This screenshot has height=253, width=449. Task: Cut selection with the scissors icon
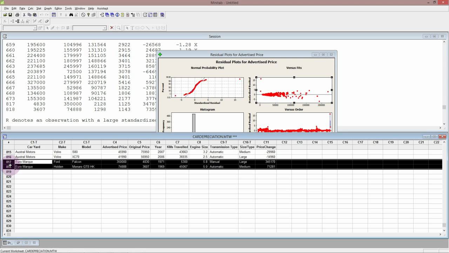click(24, 15)
